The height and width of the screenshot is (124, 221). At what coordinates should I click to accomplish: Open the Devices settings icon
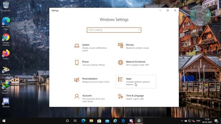pos(121,45)
